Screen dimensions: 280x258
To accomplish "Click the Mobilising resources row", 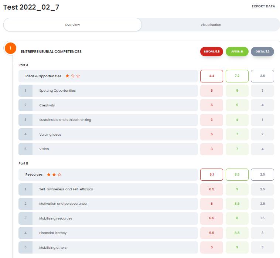I will click(108, 218).
